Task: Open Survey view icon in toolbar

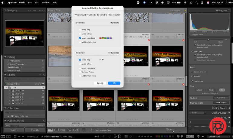Action: point(69,130)
